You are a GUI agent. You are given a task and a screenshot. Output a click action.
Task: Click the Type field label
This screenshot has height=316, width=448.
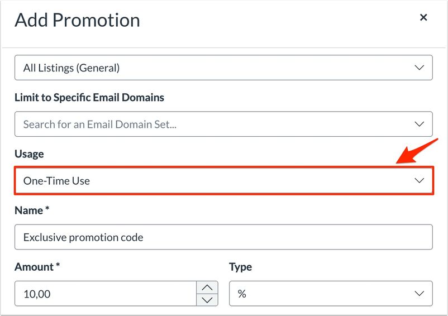pyautogui.click(x=240, y=267)
